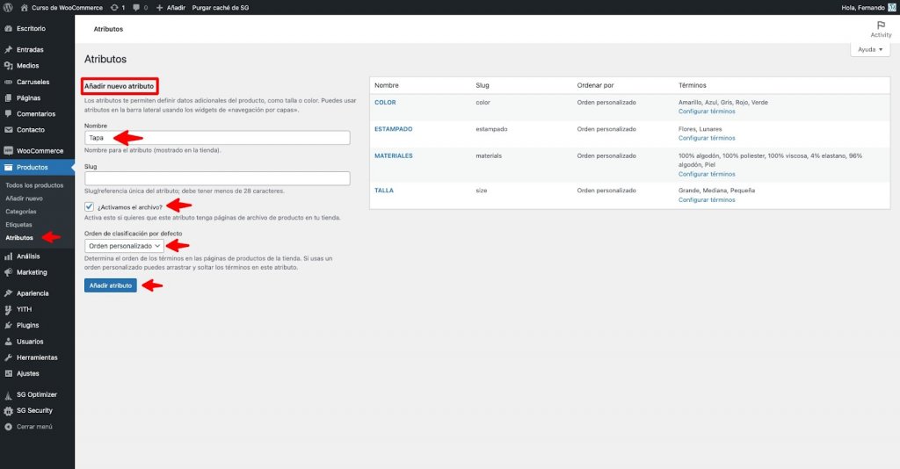The height and width of the screenshot is (469, 900).
Task: Click Configurar términos for MATERIALES
Action: tap(707, 174)
